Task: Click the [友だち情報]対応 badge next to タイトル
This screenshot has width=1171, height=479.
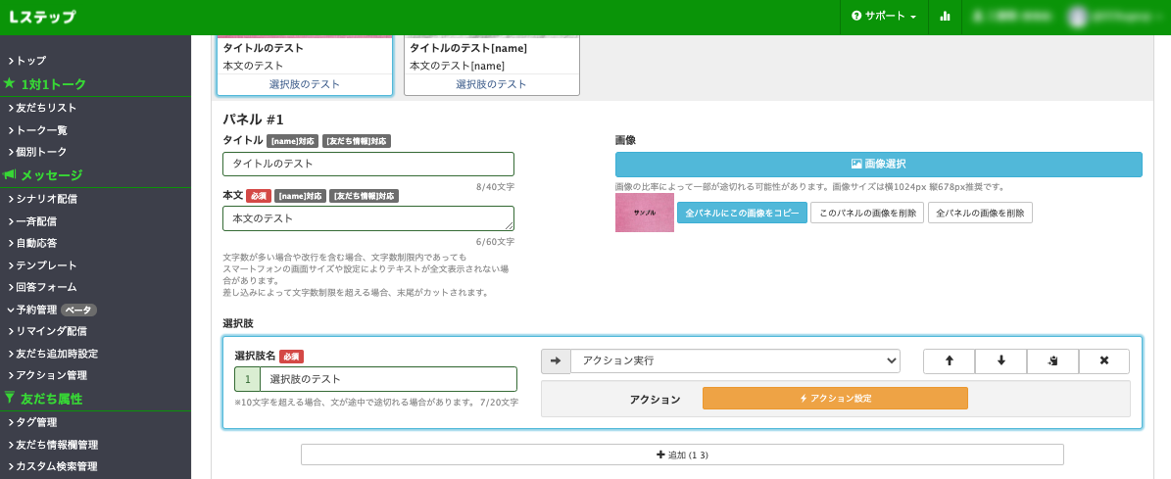Action: [357, 141]
